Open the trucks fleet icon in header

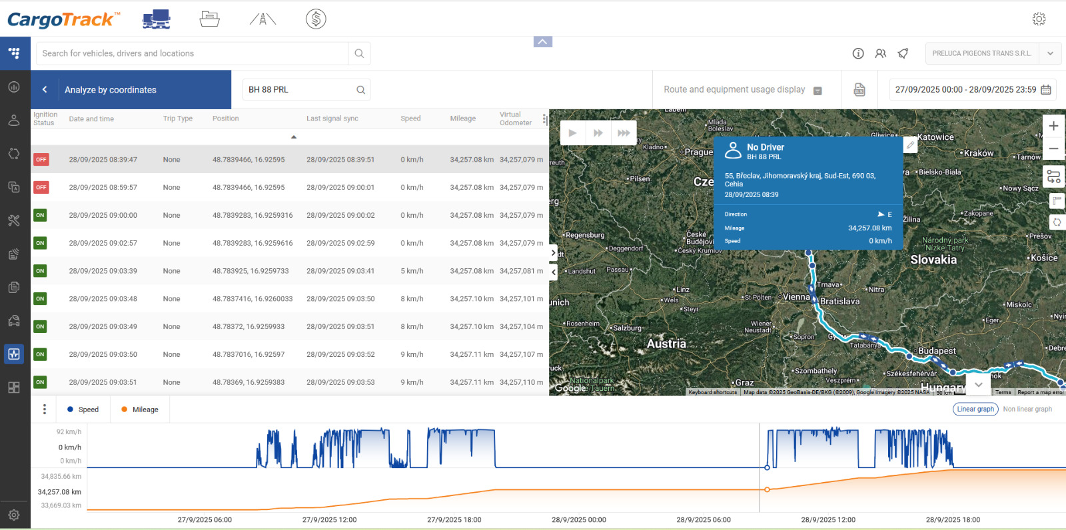pyautogui.click(x=157, y=19)
